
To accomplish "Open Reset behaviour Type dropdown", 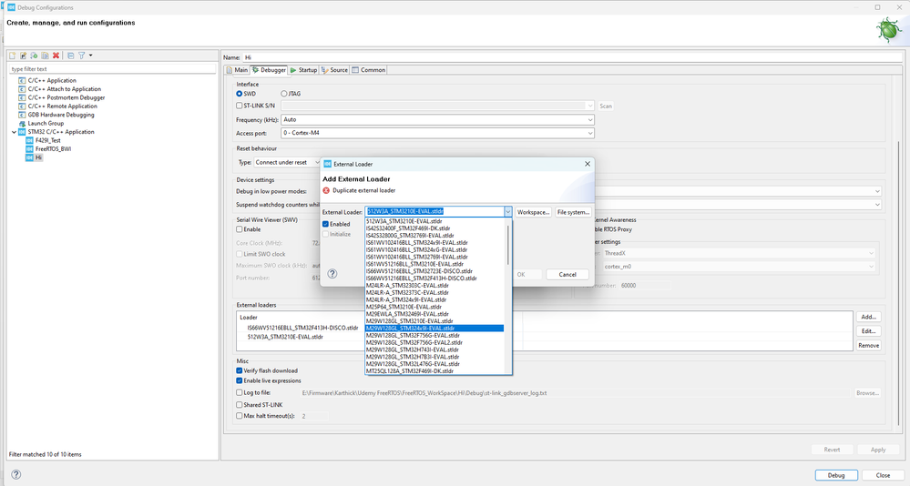I will click(316, 162).
